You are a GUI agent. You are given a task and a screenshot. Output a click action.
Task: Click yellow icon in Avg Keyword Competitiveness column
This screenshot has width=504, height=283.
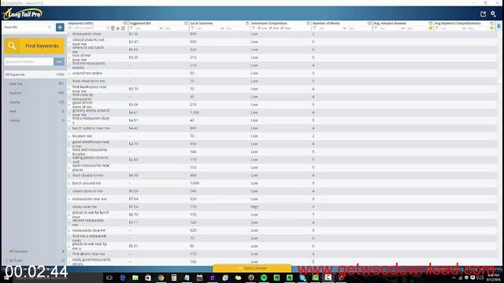coord(491,28)
